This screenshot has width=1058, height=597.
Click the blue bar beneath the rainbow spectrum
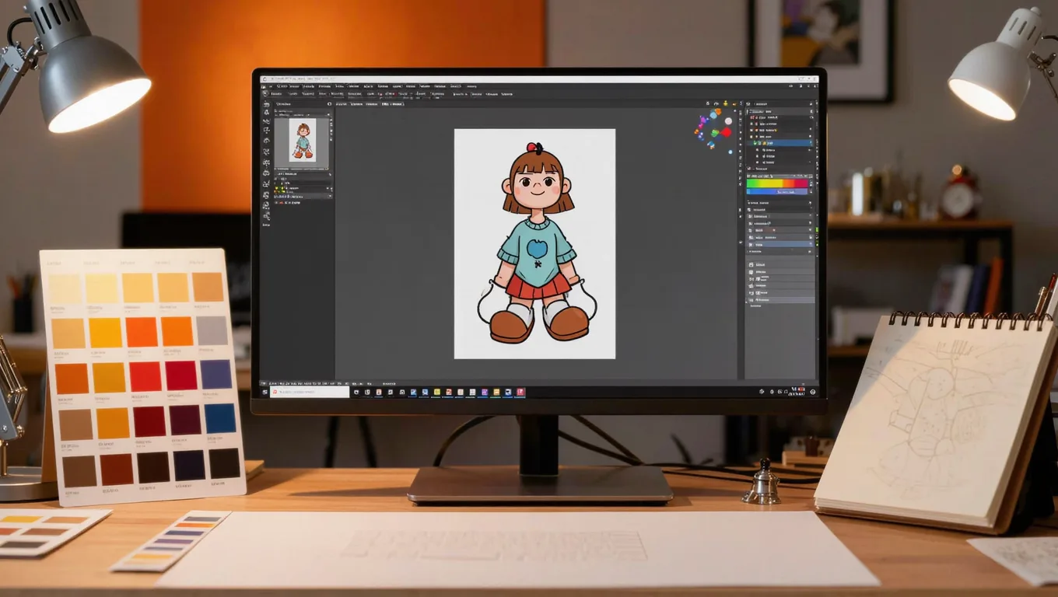pos(777,192)
